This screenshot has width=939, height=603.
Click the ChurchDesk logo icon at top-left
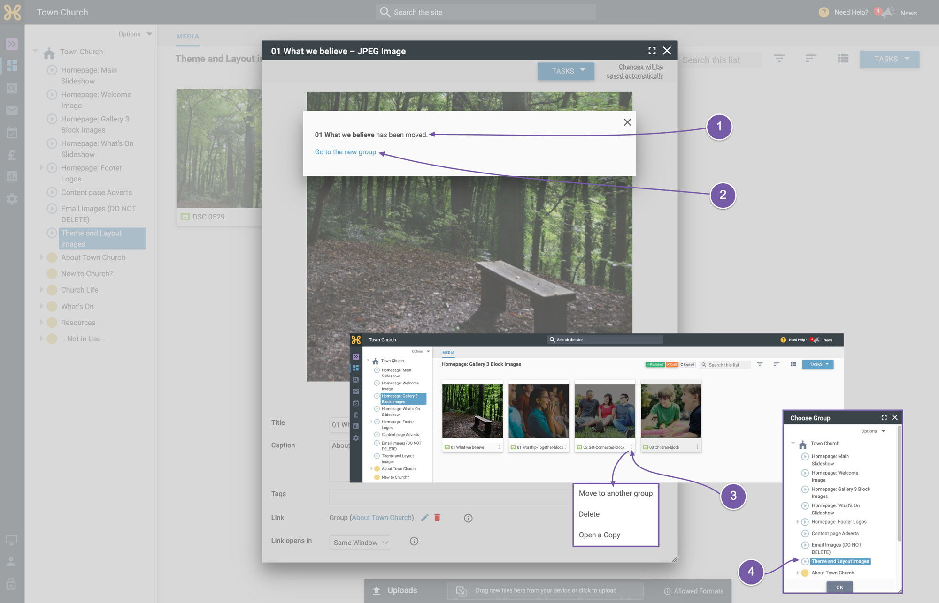click(12, 12)
